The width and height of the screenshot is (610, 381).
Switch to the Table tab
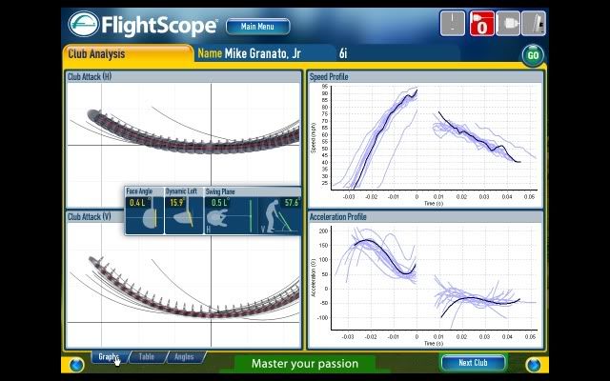(x=147, y=357)
